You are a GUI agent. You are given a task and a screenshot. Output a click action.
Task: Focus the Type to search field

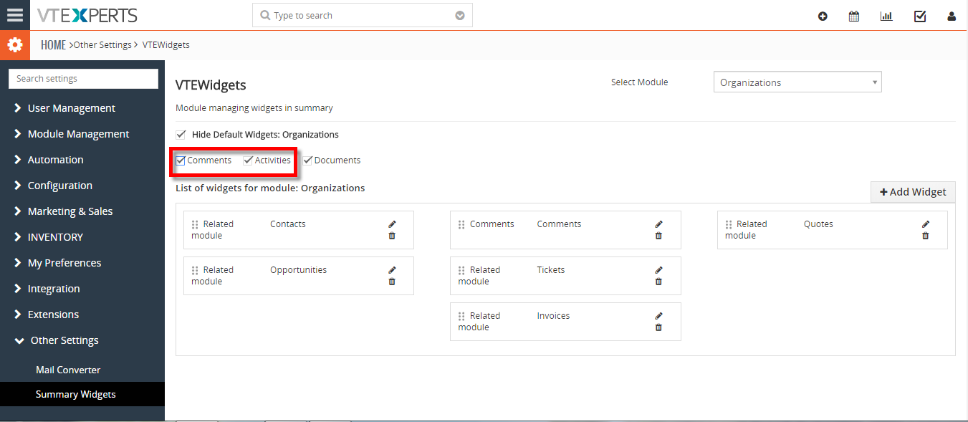click(362, 15)
